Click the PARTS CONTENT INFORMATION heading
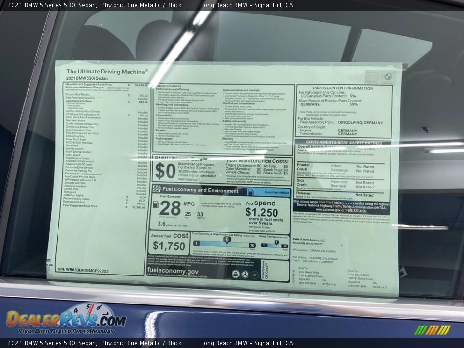 (x=343, y=88)
